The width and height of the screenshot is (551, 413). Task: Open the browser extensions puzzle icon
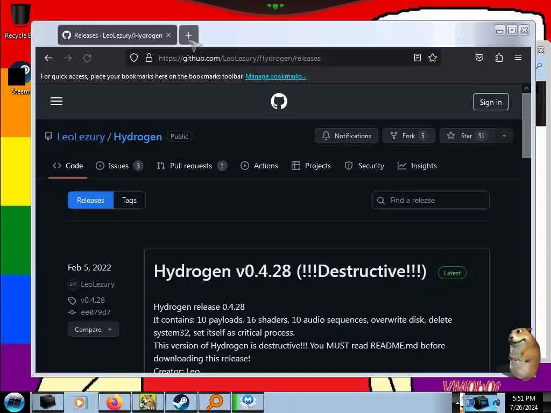(499, 58)
